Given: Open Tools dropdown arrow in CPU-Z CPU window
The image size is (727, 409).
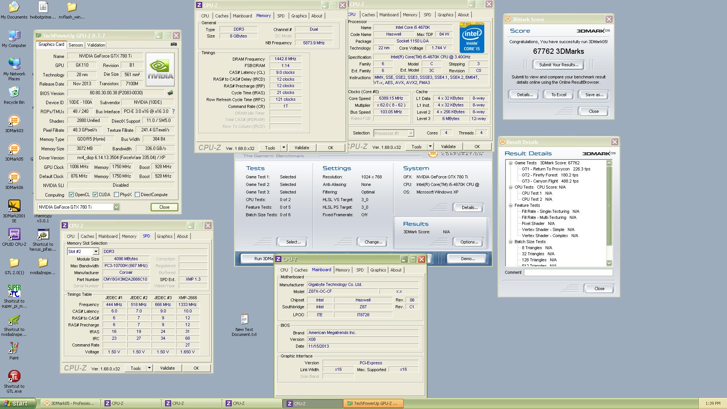Looking at the screenshot, I should tap(430, 147).
